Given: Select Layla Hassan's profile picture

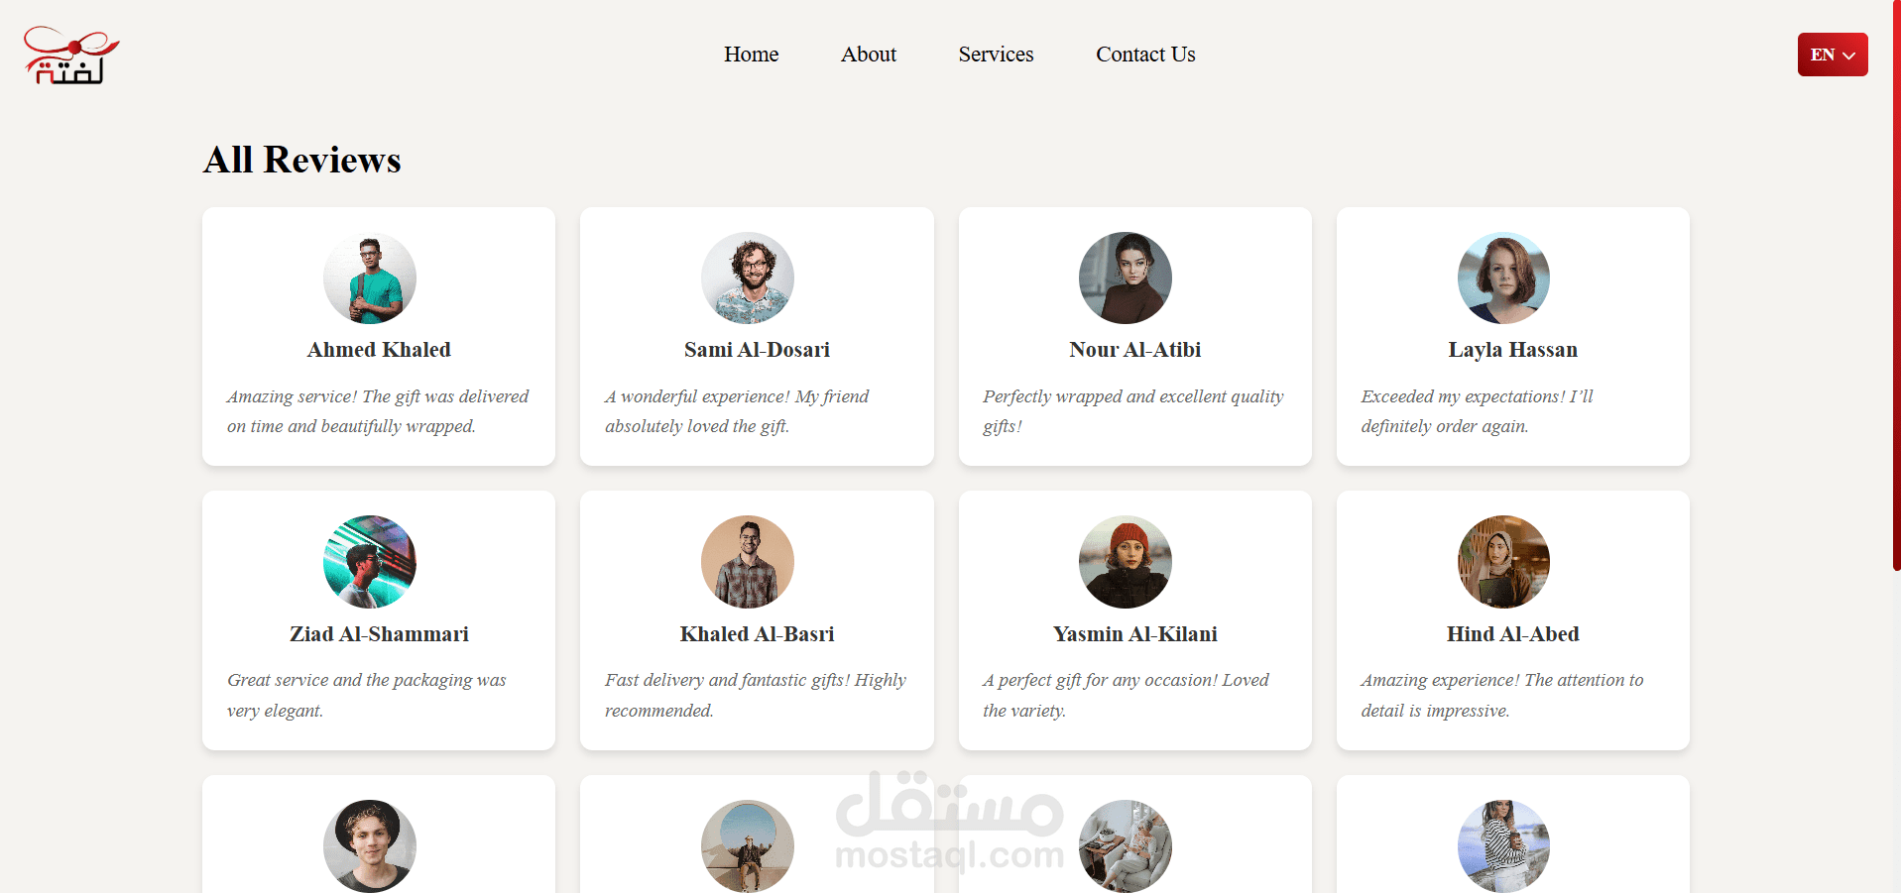Looking at the screenshot, I should pyautogui.click(x=1503, y=279).
